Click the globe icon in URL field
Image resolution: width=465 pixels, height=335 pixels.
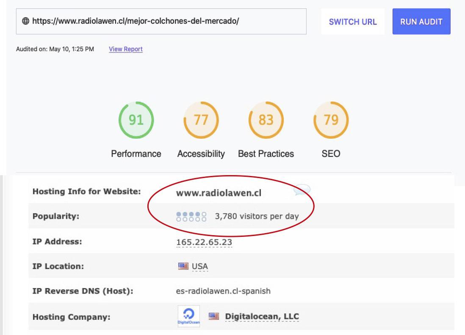click(x=25, y=21)
